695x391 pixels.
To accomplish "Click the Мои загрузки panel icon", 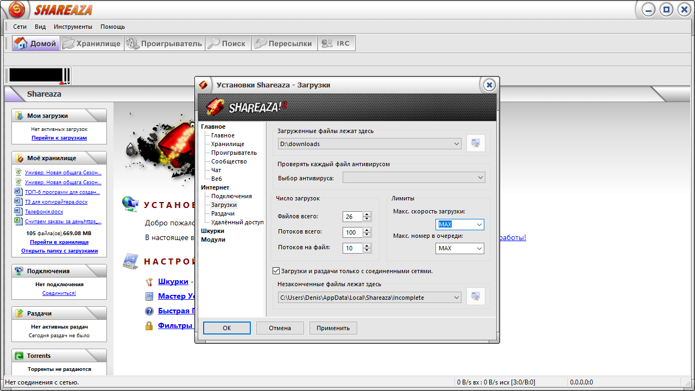I will click(x=20, y=116).
